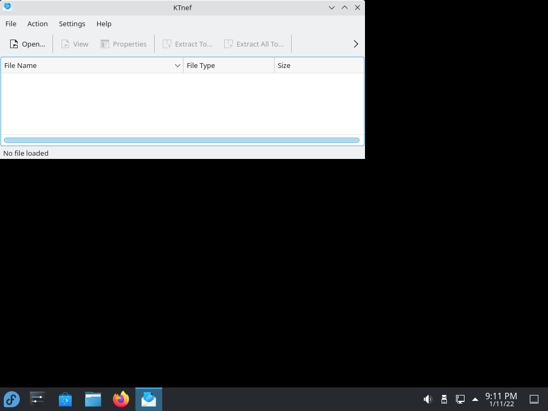548x411 pixels.
Task: Click Extract All To... toolbar button
Action: [x=254, y=44]
